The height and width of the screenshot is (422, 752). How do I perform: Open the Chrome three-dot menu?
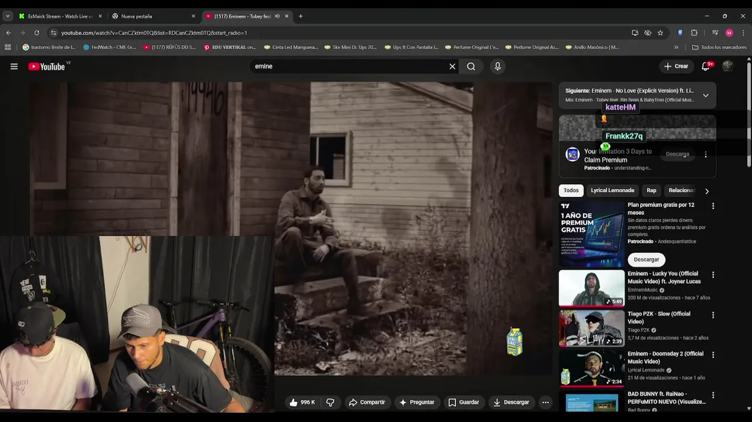pyautogui.click(x=743, y=33)
